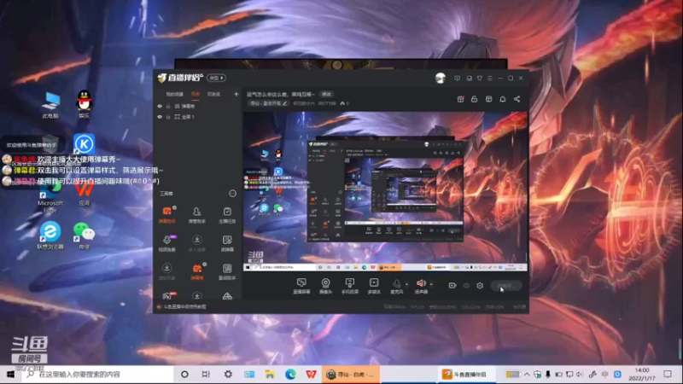683x384 pixels.
Task: Open the QQ penguin desktop icon
Action: pyautogui.click(x=84, y=104)
